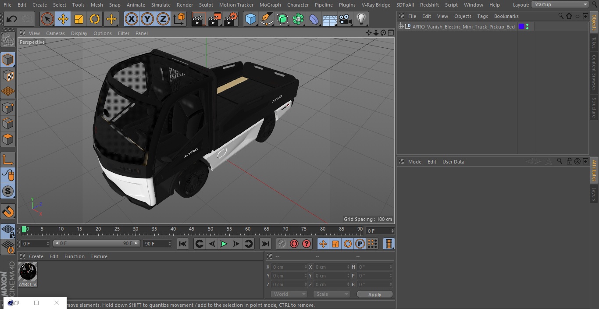The width and height of the screenshot is (599, 309).
Task: Render to Picture Viewer
Action: tap(214, 19)
